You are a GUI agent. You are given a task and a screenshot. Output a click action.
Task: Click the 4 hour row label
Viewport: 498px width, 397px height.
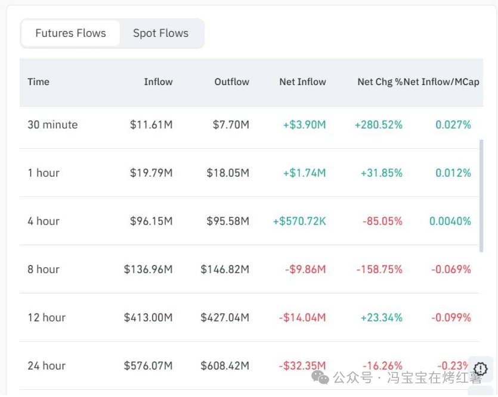pyautogui.click(x=44, y=221)
